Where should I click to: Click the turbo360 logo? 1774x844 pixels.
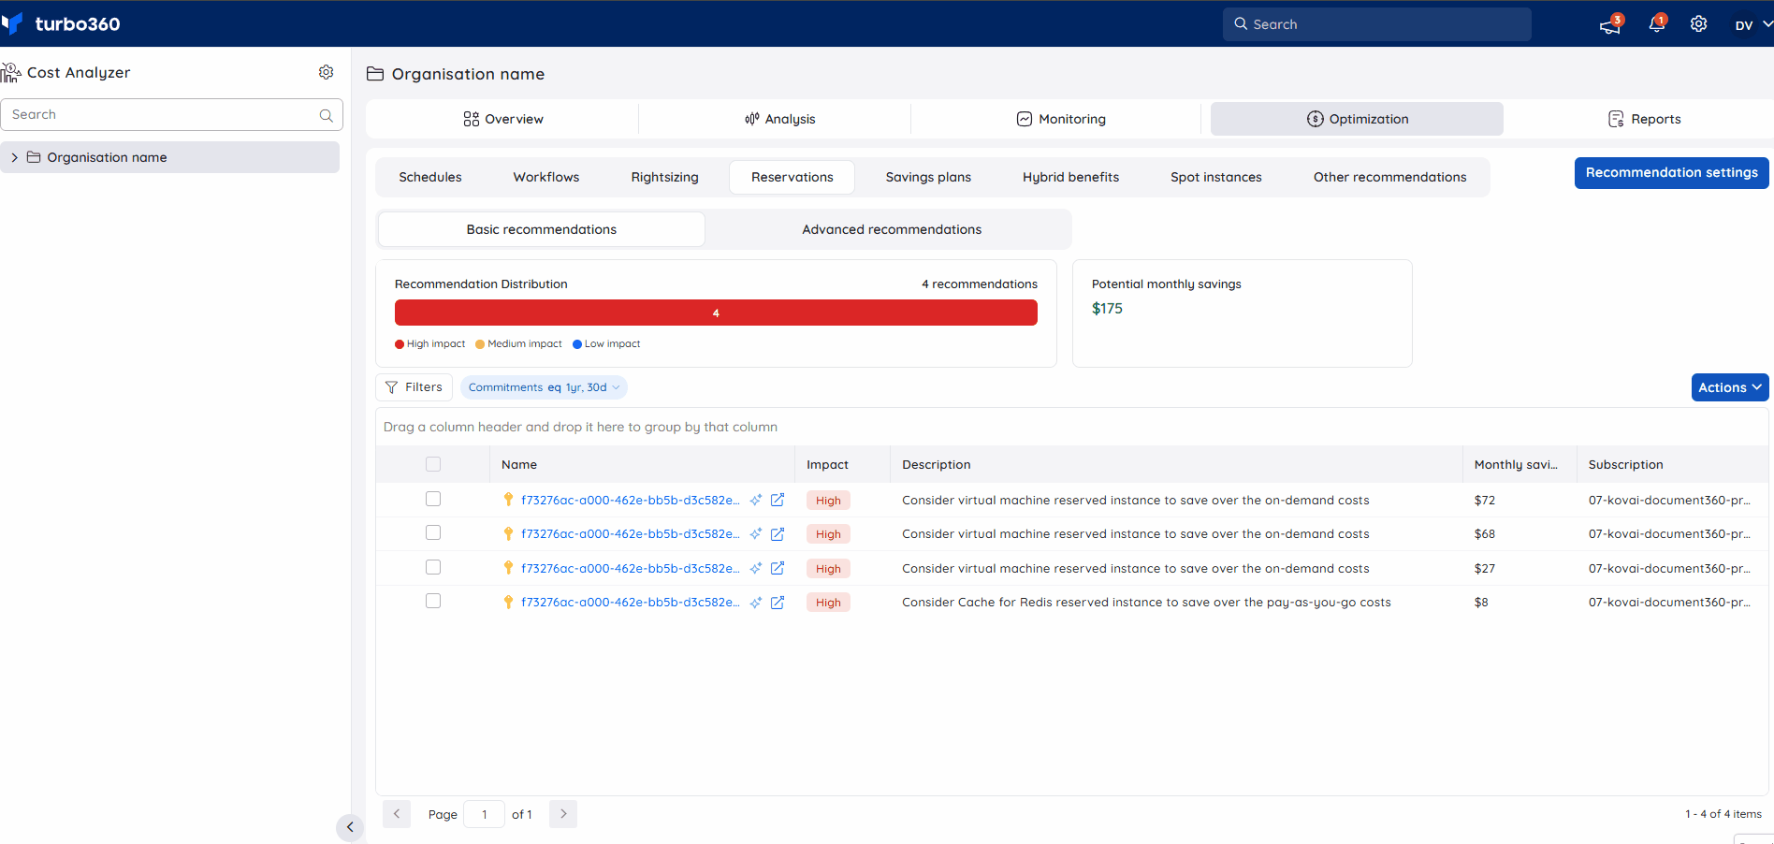62,23
